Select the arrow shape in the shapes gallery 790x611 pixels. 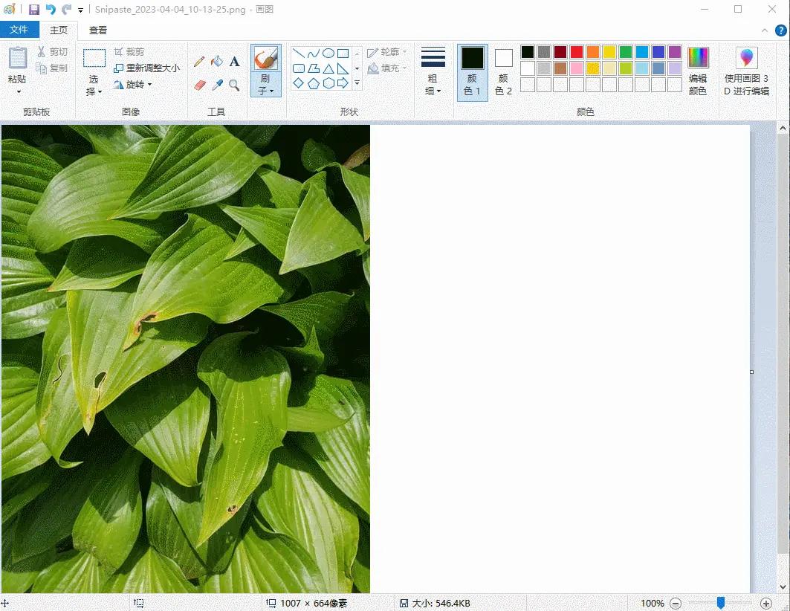(343, 82)
